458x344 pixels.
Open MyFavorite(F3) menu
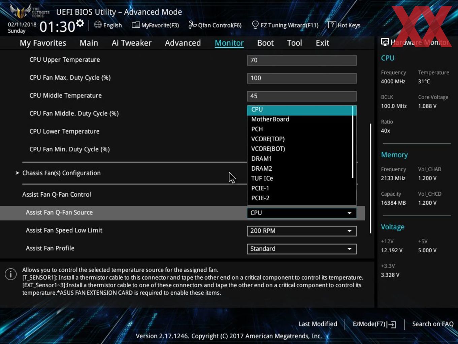coord(155,25)
